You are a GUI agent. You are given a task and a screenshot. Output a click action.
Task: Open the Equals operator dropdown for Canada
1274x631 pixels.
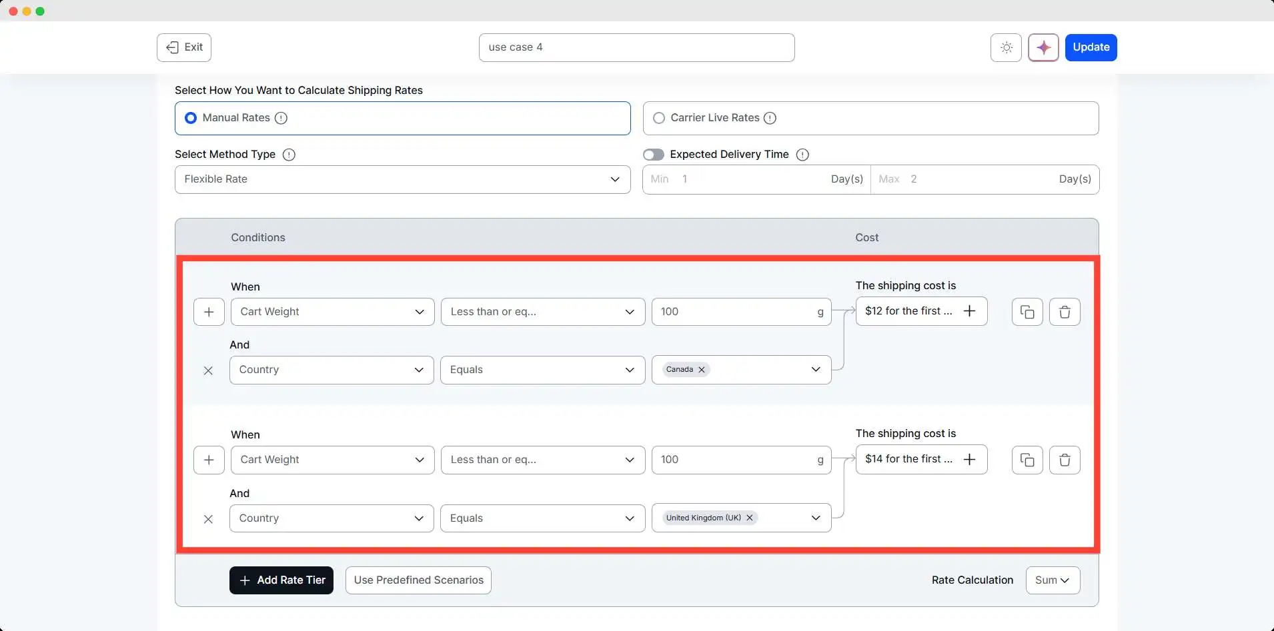click(542, 370)
